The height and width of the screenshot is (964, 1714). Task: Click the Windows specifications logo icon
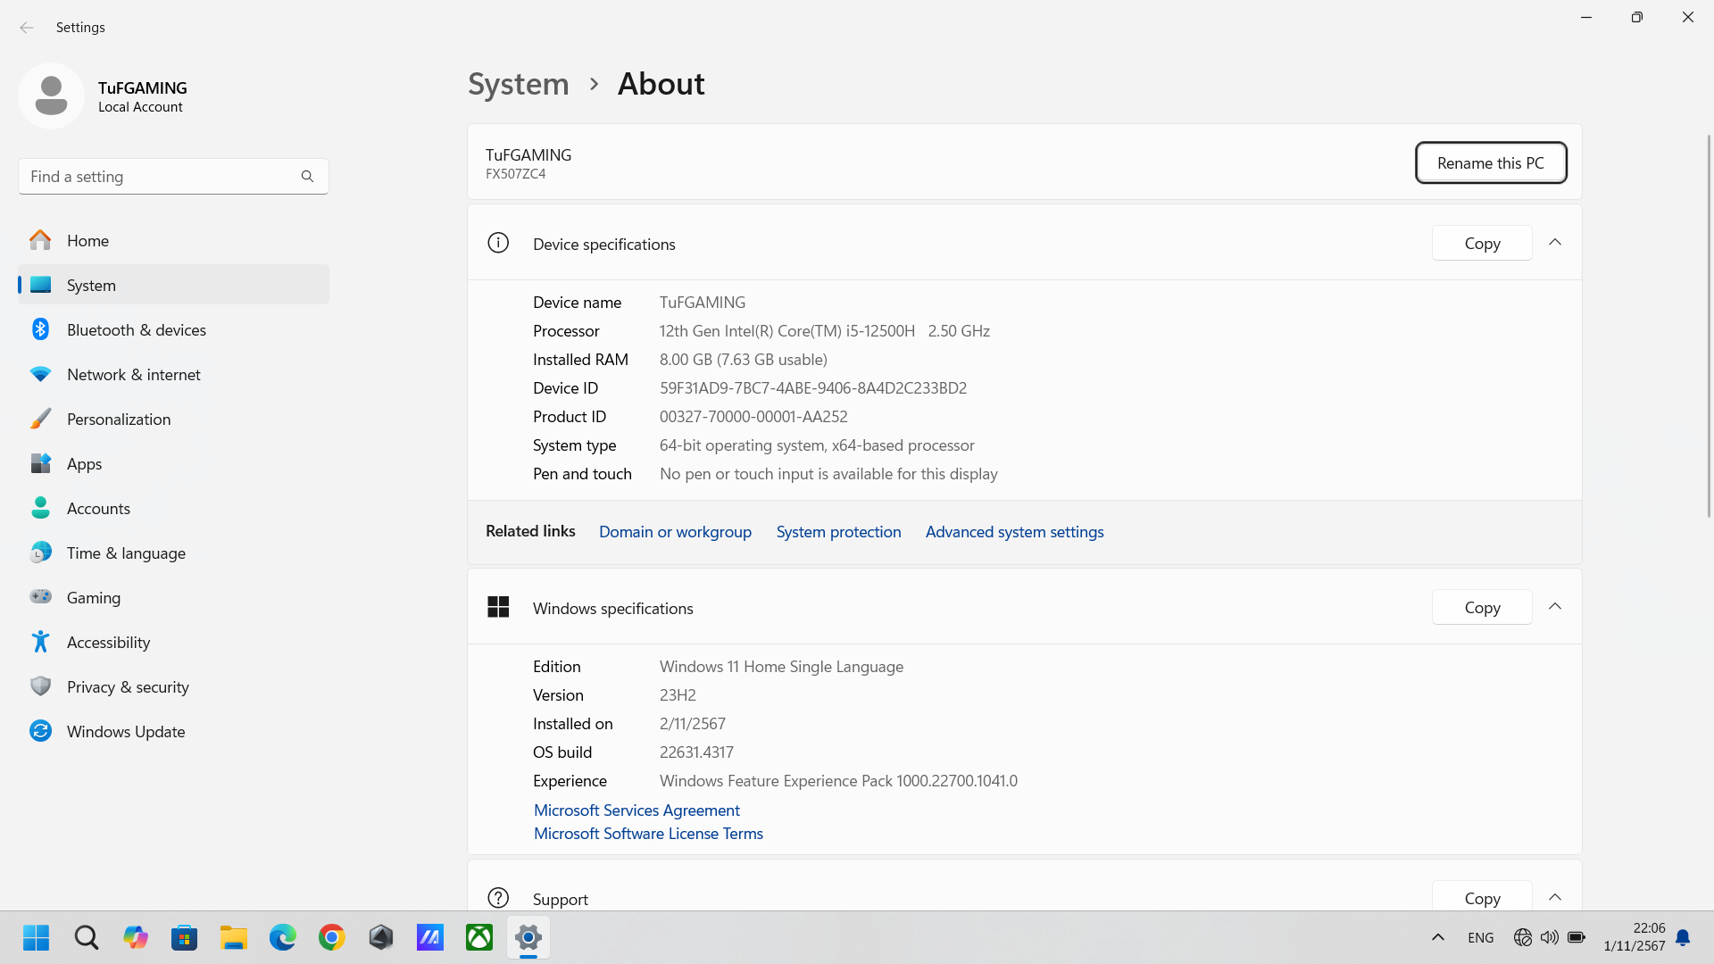[498, 607]
